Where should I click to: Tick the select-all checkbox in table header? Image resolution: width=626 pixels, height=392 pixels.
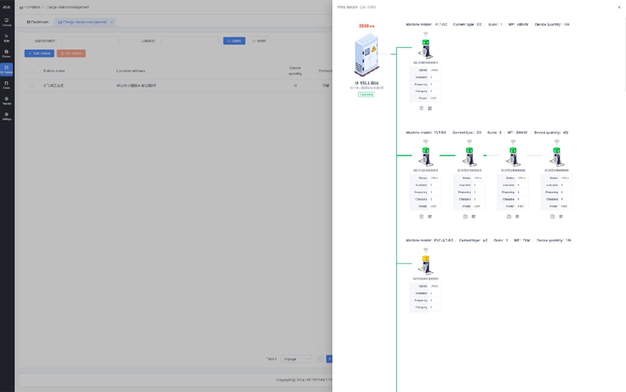(32, 71)
